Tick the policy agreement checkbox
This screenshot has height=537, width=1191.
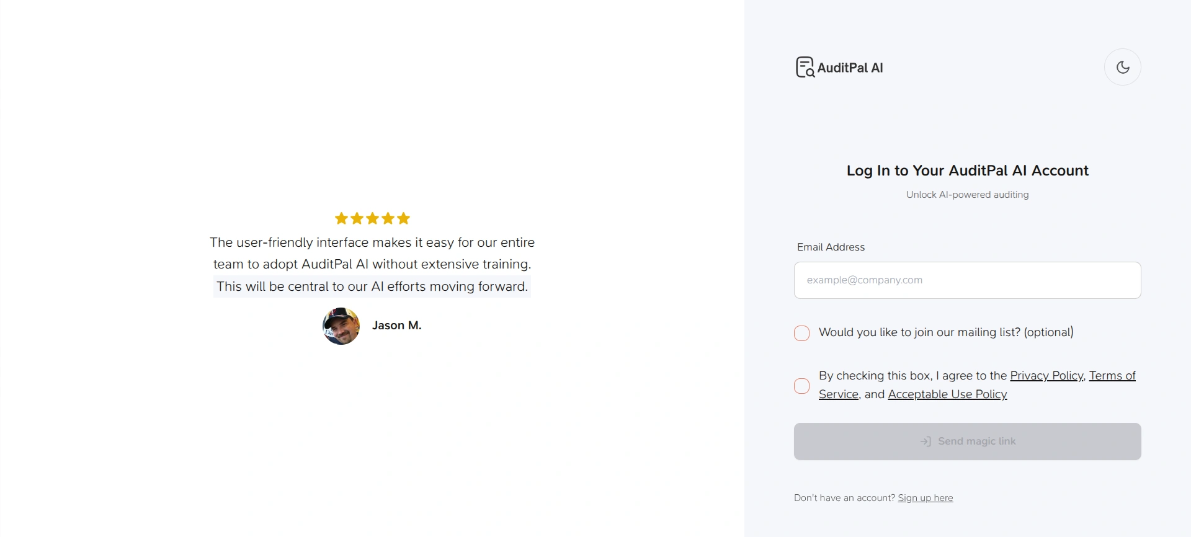click(801, 386)
